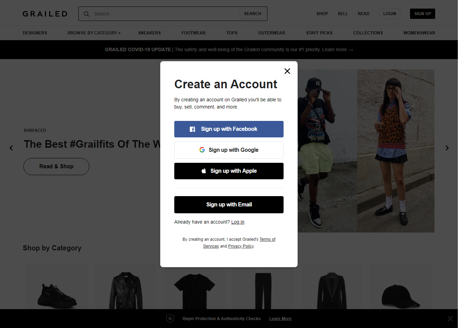Image resolution: width=463 pixels, height=328 pixels.
Task: Click the Apple logo icon
Action: [204, 171]
